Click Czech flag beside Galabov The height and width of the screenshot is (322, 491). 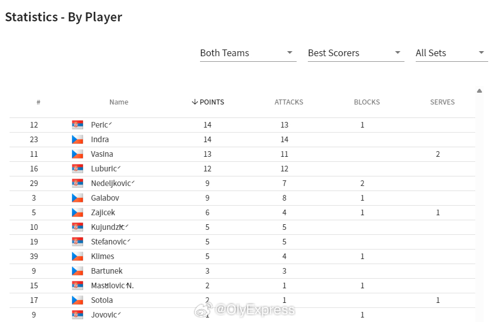tap(78, 198)
